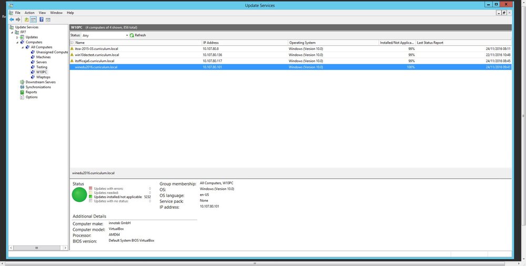
Task: Open the File menu
Action: [x=17, y=13]
